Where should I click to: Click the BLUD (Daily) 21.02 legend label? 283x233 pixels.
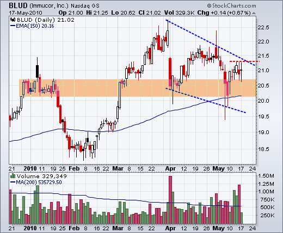pos(46,20)
